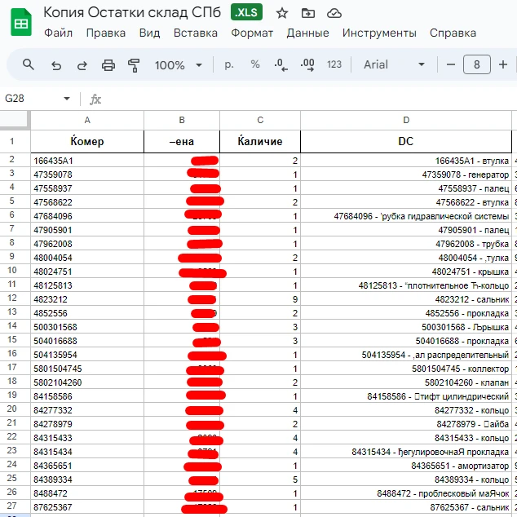Expand the Name box dropdown arrow
The height and width of the screenshot is (517, 517).
tap(67, 98)
